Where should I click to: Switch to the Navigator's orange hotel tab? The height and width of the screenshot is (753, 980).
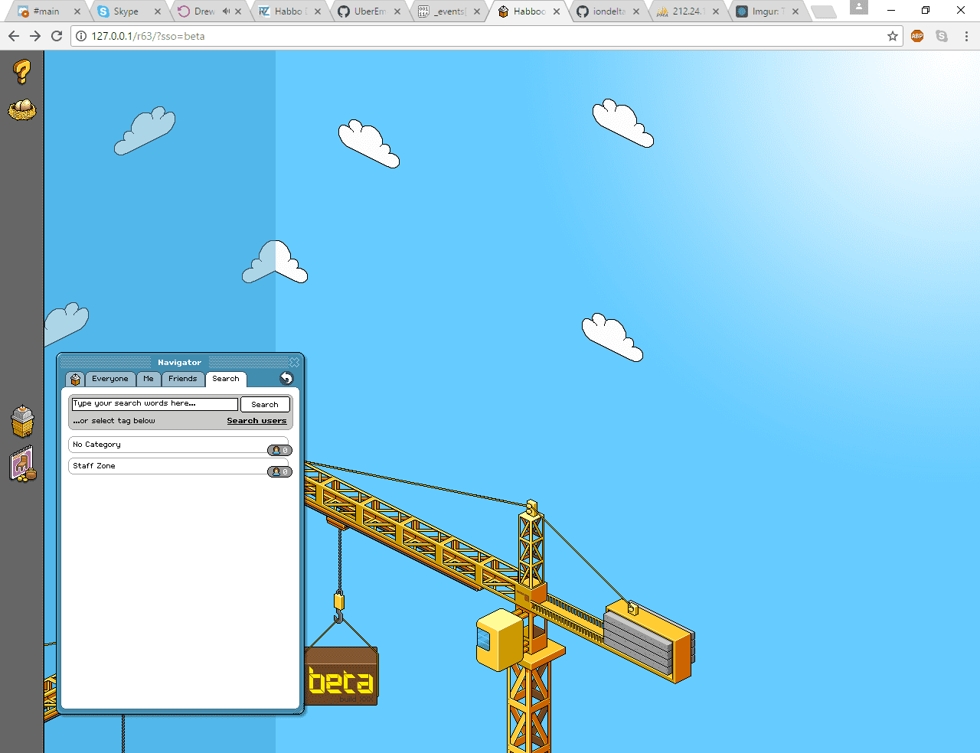[x=75, y=379]
